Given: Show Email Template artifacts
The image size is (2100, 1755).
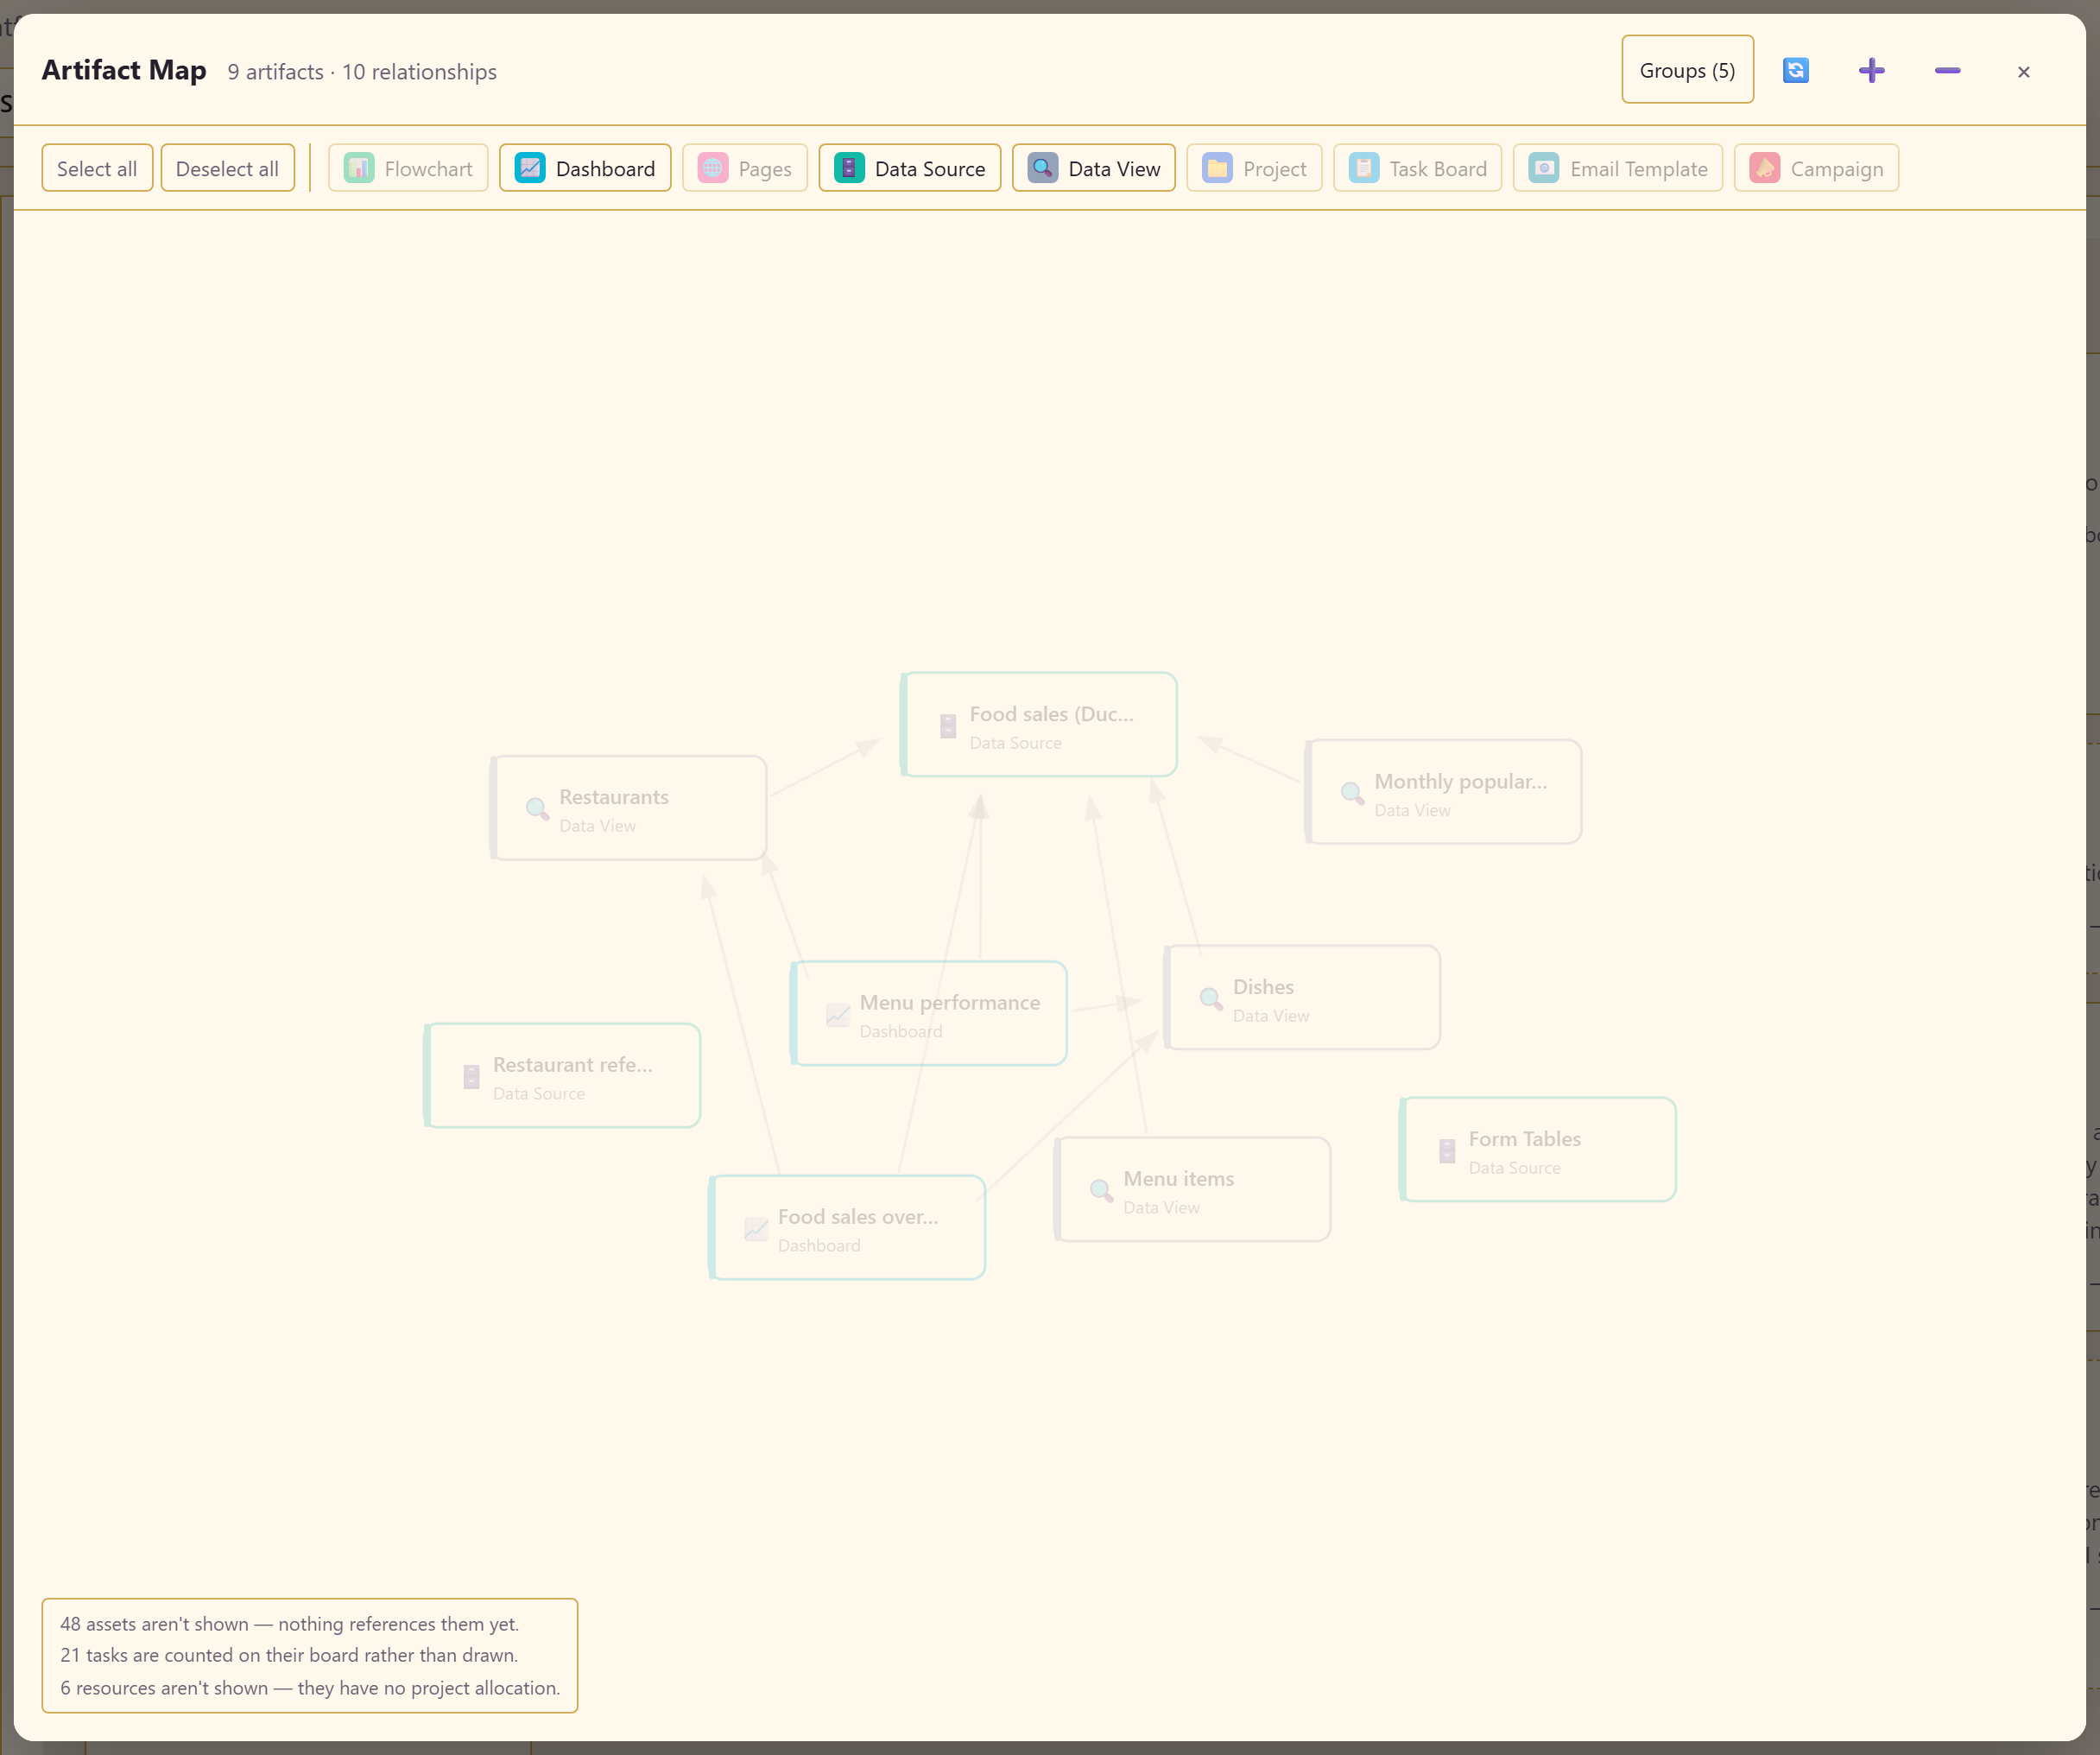Looking at the screenshot, I should (x=1617, y=168).
